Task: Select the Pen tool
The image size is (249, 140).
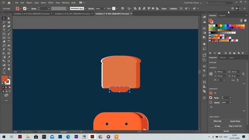Action: tap(4, 26)
